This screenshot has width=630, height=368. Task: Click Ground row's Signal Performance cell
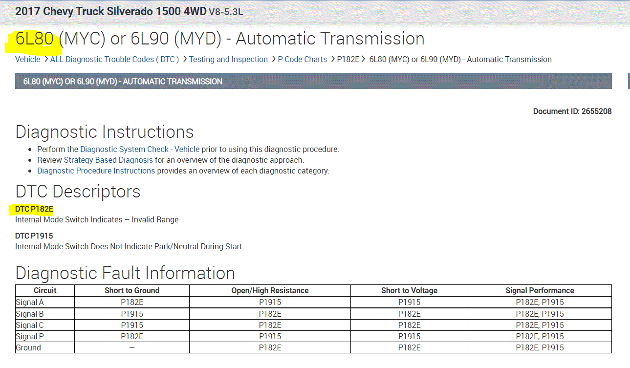coord(540,347)
